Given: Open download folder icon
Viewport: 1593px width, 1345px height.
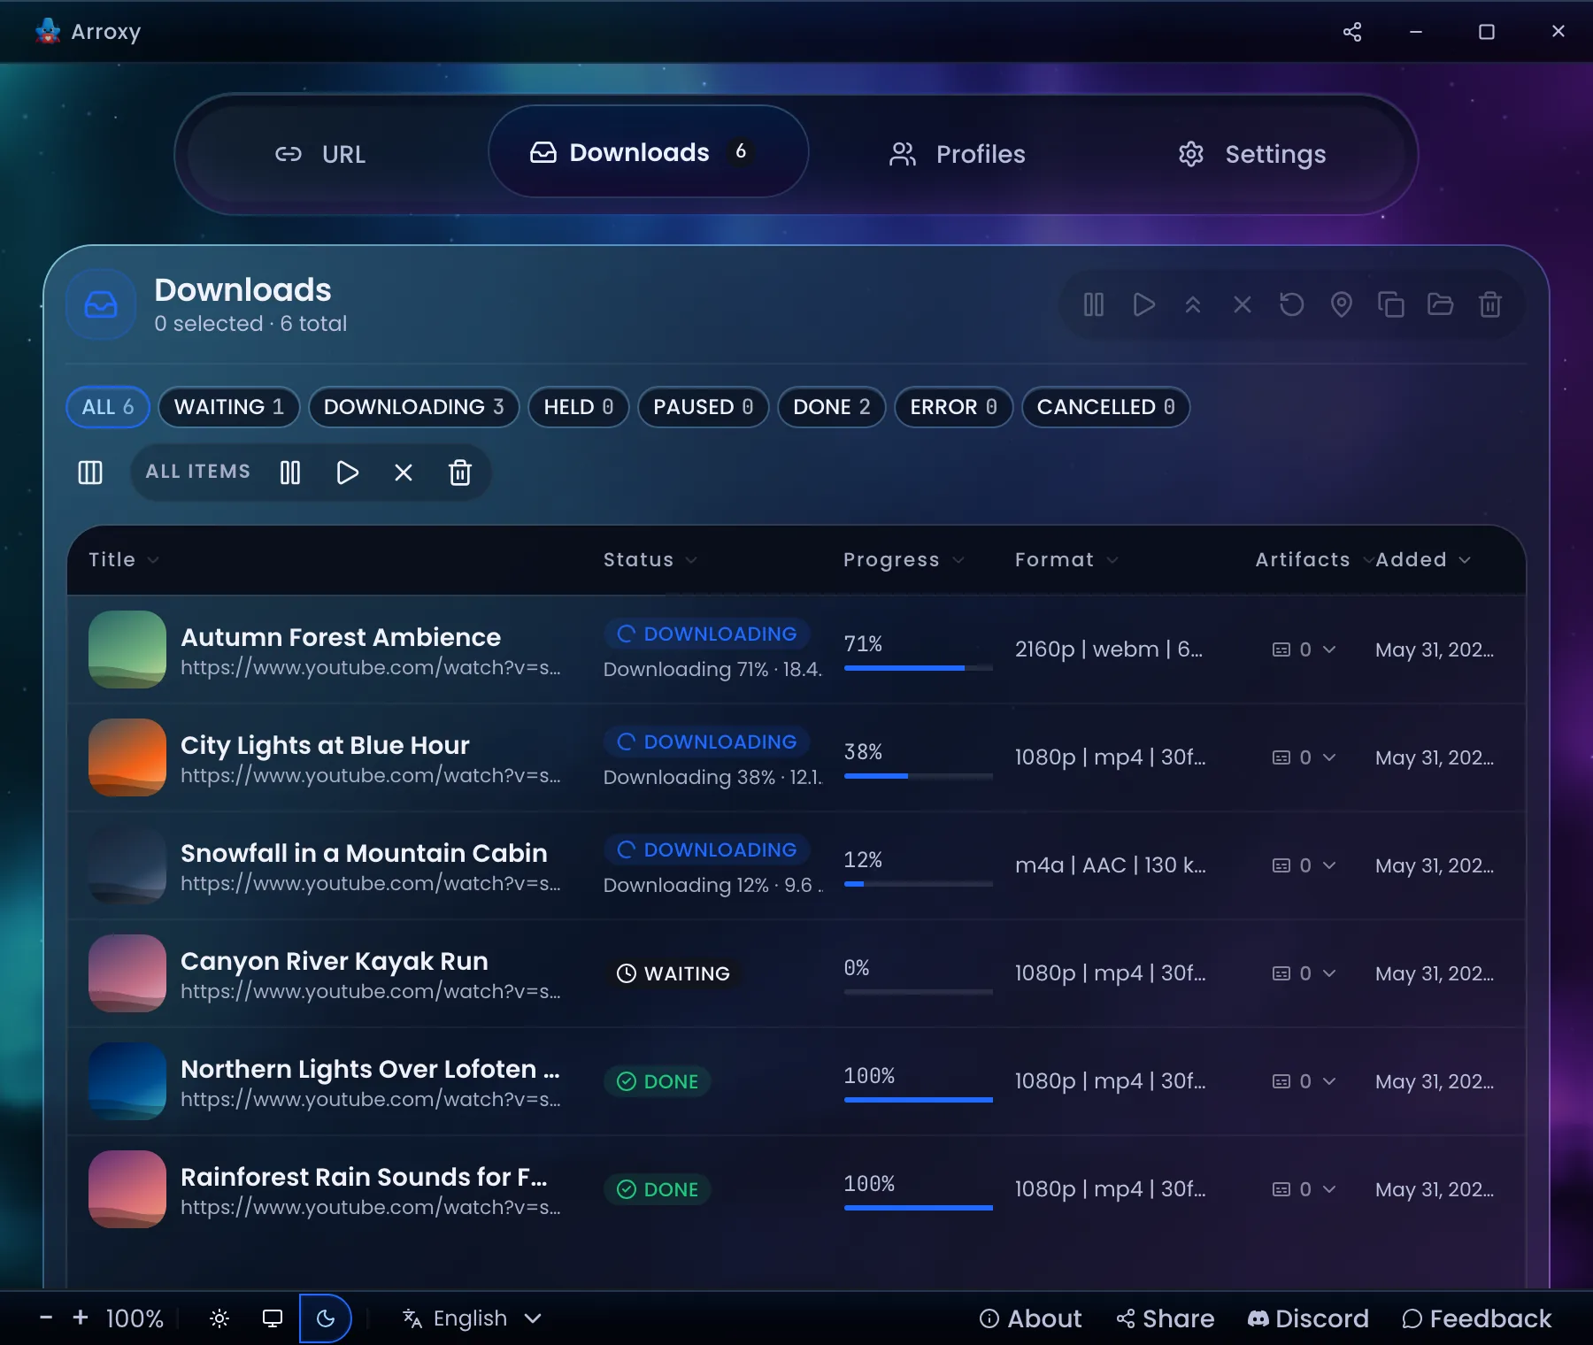Looking at the screenshot, I should (1441, 305).
